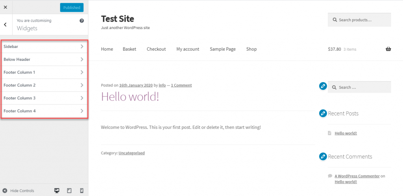Screen dimensions: 403x196
Task: Open the Shop menu item
Action: tap(251, 49)
